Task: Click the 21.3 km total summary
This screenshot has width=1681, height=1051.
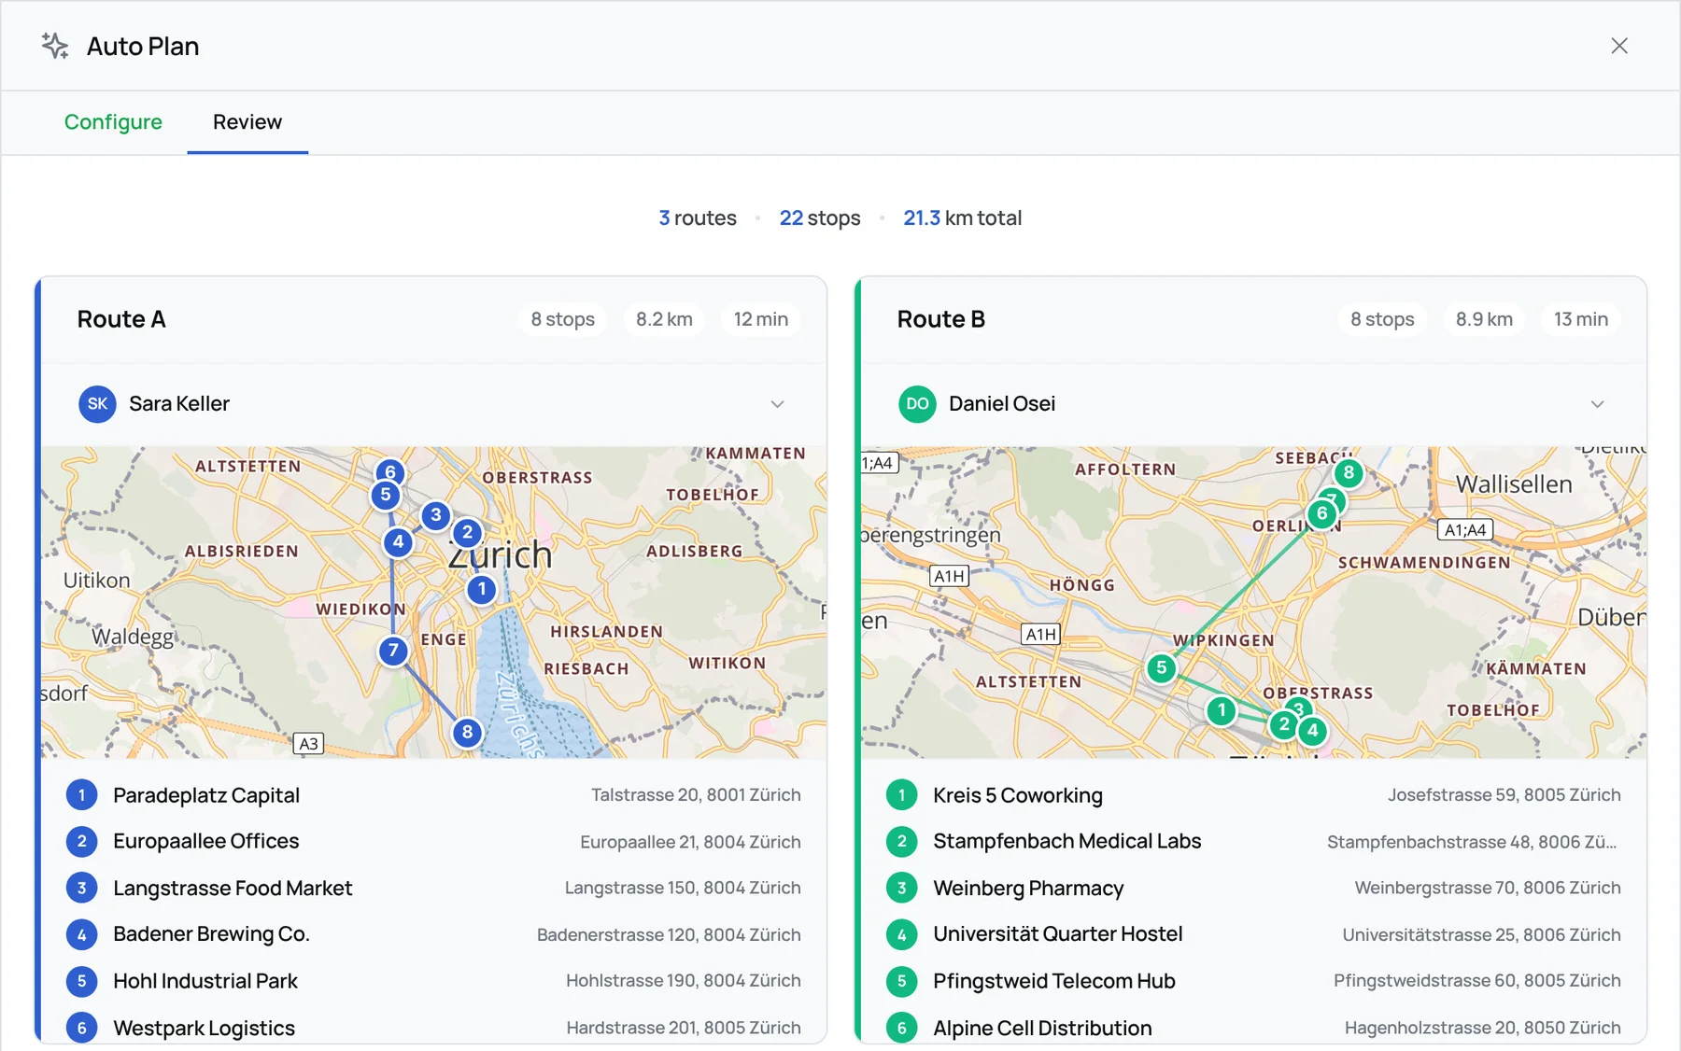Action: click(x=963, y=218)
